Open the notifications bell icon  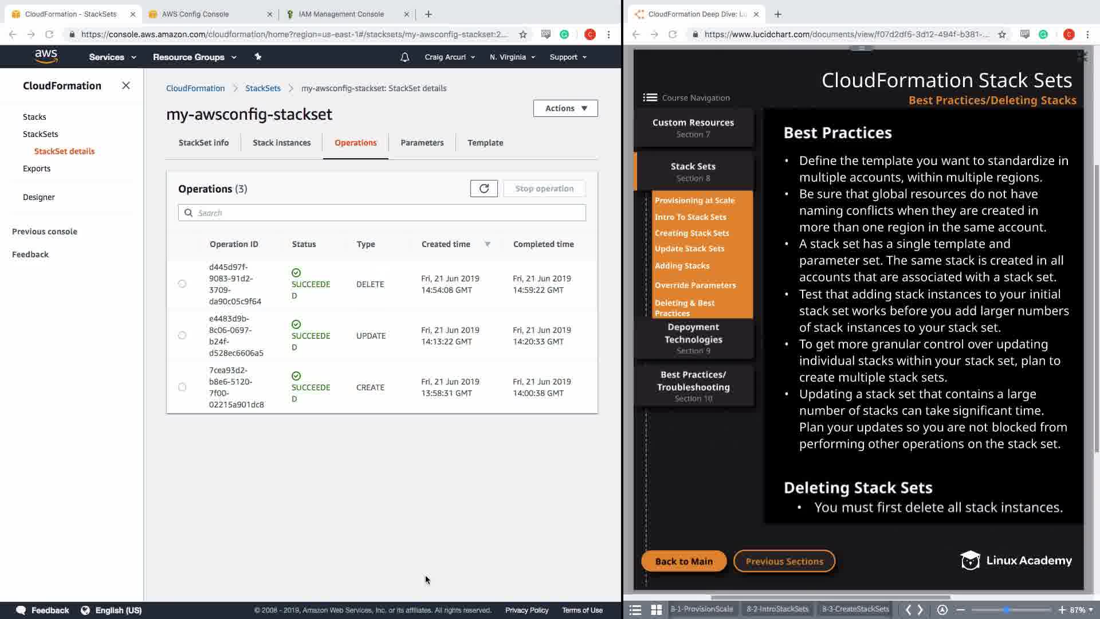point(404,57)
